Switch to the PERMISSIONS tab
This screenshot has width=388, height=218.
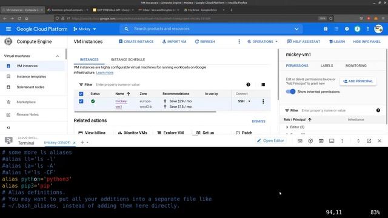pos(297,66)
